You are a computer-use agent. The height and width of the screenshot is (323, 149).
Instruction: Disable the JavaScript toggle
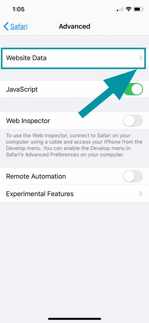pyautogui.click(x=133, y=89)
